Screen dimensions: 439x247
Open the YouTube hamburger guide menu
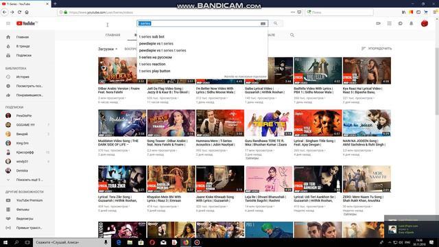[8, 23]
